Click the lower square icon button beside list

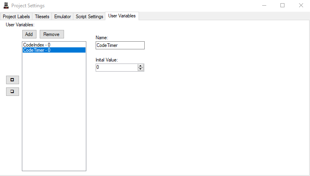[x=13, y=91]
